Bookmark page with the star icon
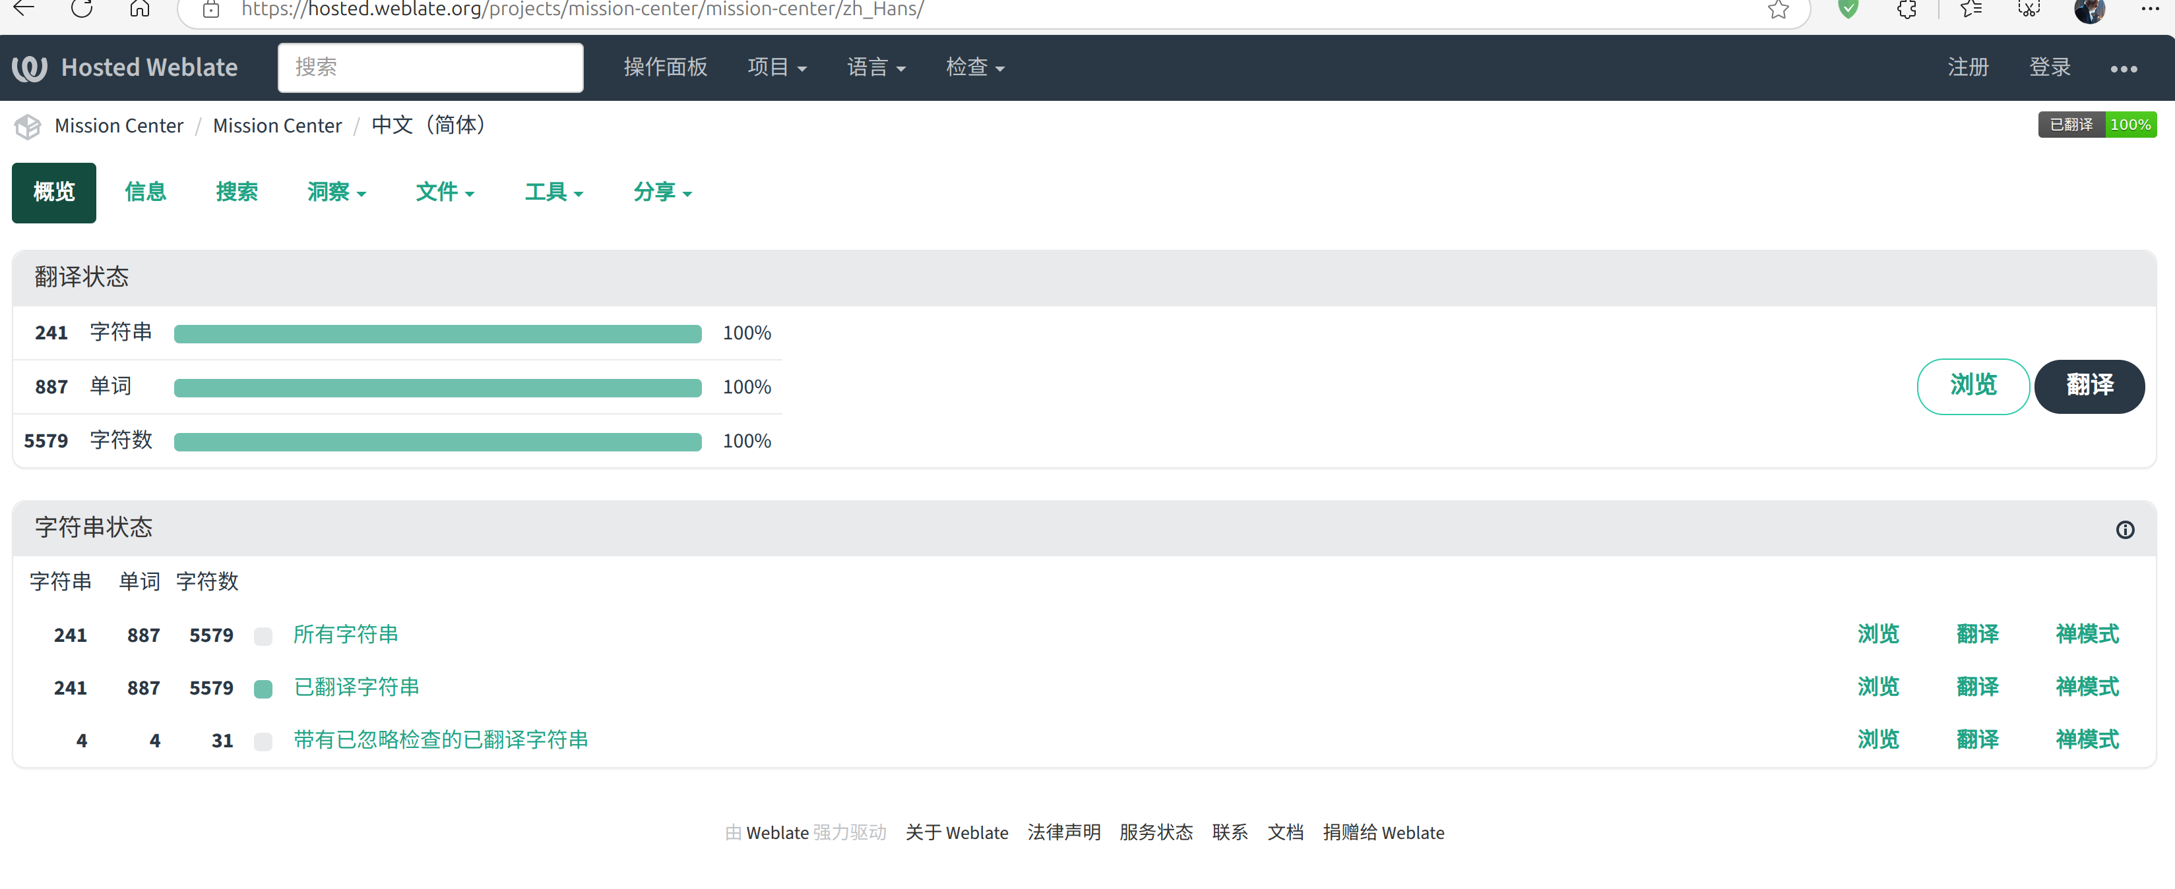 coord(1778,9)
